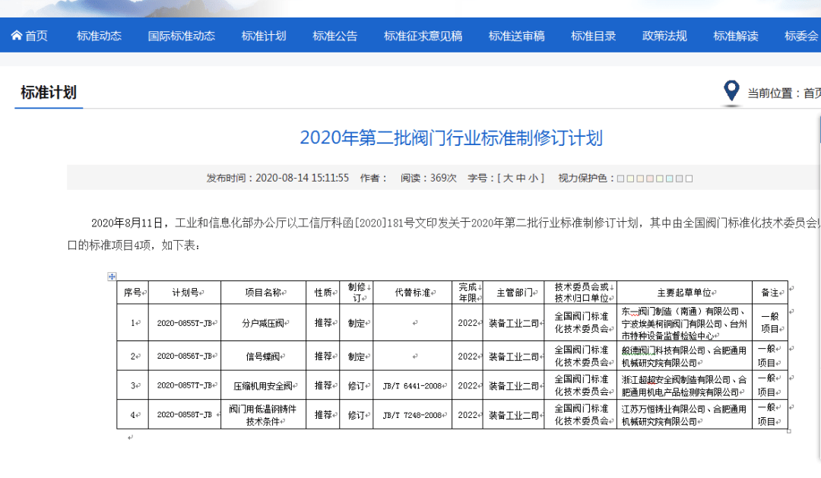Open the 标准动态 menu item

click(x=99, y=36)
